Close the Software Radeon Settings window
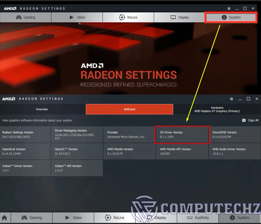Viewport: 261px width, 224px height. pyautogui.click(x=257, y=99)
